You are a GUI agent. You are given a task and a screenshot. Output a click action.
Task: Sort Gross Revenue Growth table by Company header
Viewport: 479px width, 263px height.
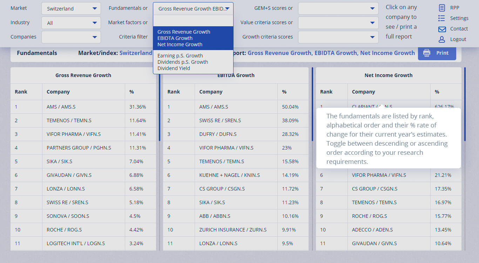[x=58, y=92]
